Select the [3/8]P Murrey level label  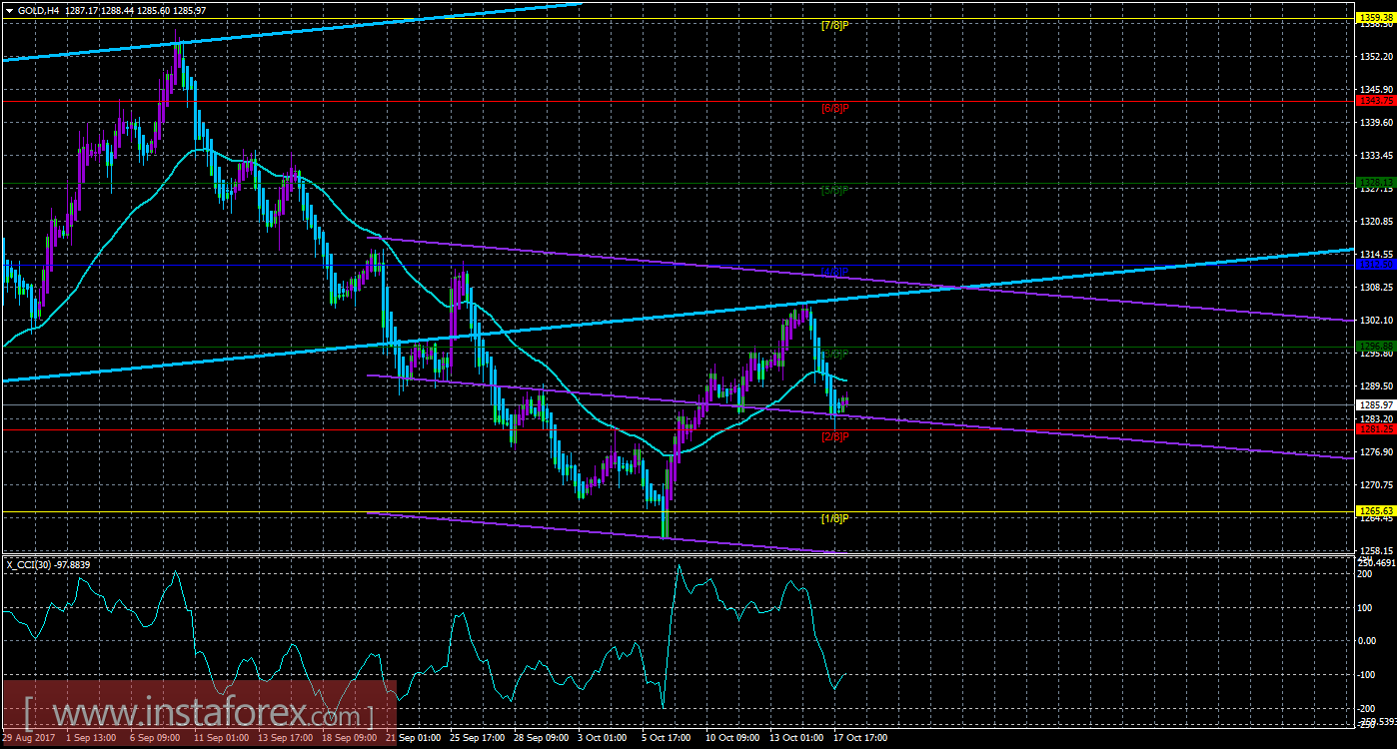tap(834, 354)
